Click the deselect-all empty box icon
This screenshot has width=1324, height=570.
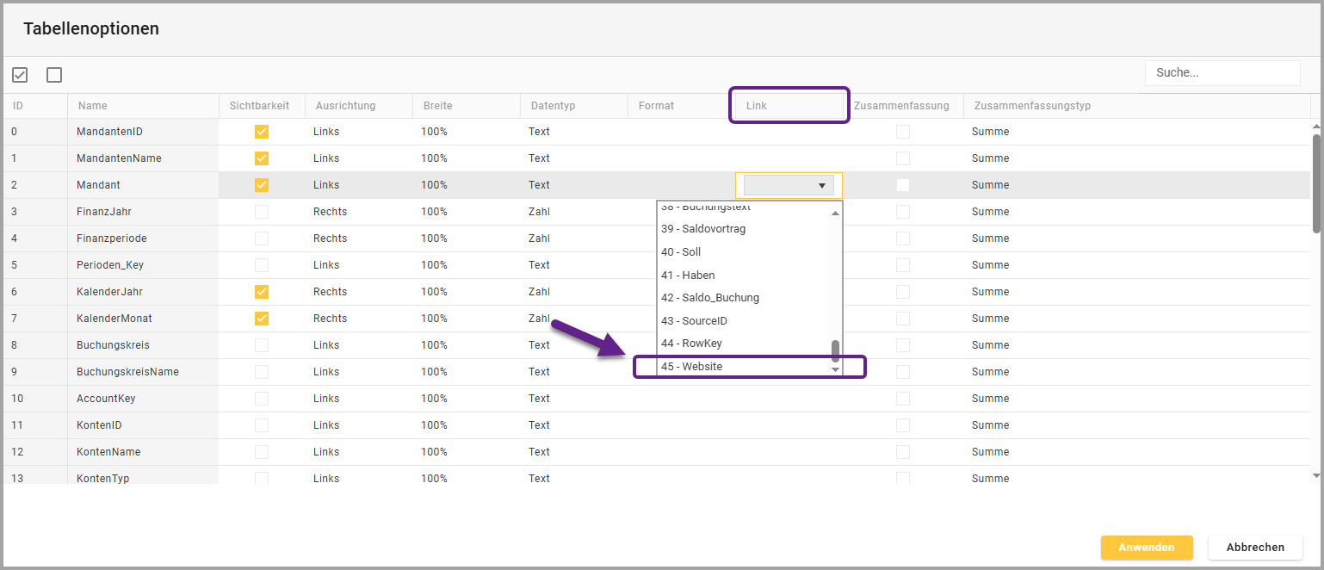coord(54,75)
